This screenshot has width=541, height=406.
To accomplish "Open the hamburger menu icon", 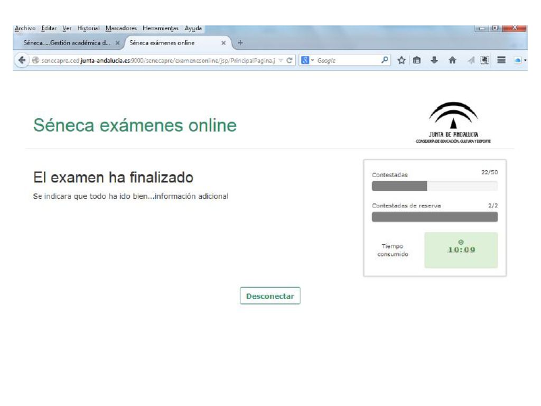I will point(501,60).
